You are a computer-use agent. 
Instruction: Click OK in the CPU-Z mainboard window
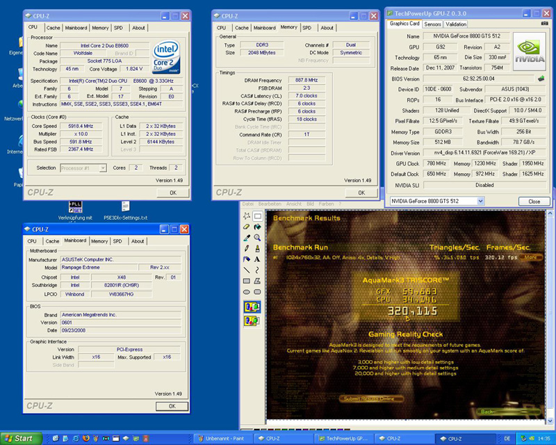pos(172,406)
